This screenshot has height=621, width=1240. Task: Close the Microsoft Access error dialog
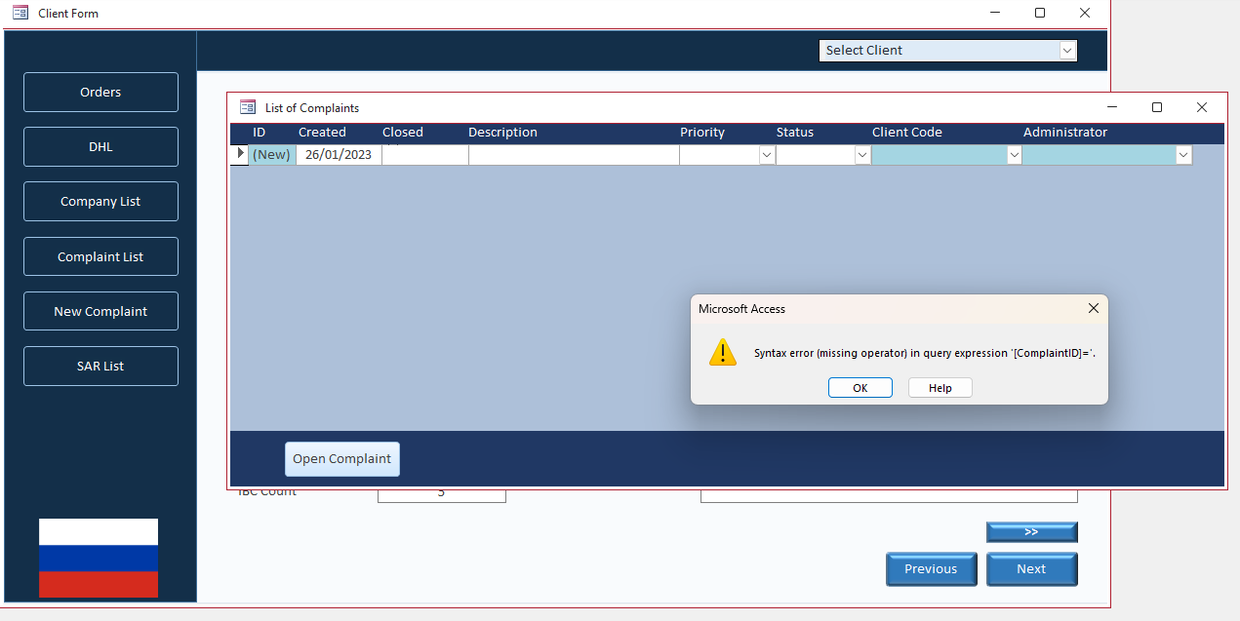click(1093, 308)
